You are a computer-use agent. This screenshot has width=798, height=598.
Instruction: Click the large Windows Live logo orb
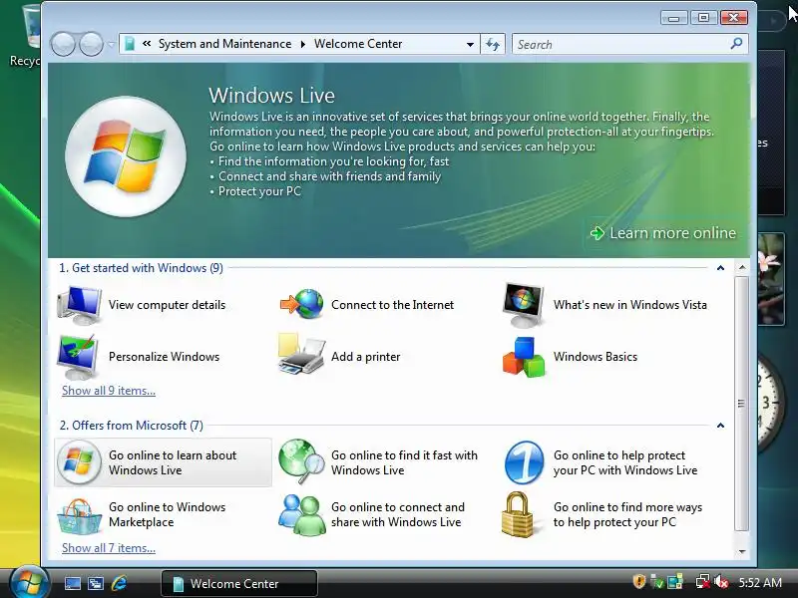click(126, 156)
